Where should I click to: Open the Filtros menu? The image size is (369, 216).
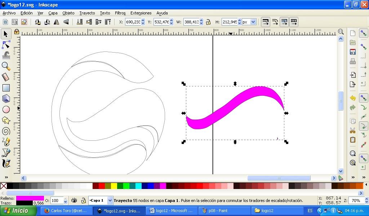click(x=120, y=13)
